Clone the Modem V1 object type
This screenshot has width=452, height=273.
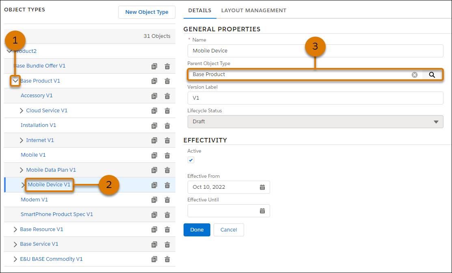154,200
